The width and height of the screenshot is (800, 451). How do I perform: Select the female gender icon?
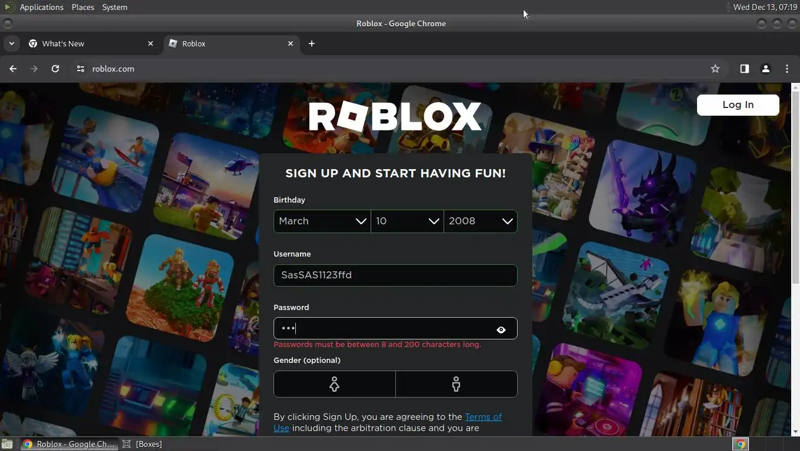(x=334, y=384)
